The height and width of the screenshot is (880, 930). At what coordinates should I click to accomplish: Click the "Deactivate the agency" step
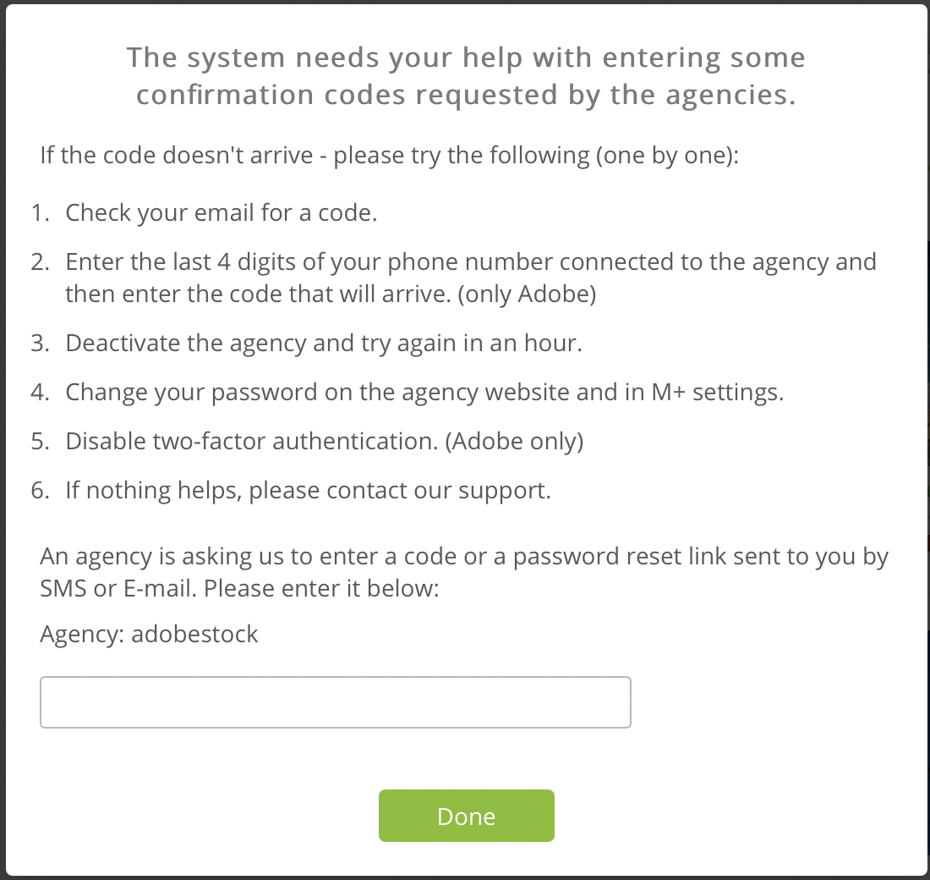[324, 344]
